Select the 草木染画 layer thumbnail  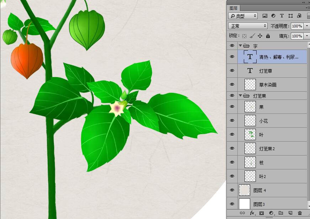pos(250,85)
